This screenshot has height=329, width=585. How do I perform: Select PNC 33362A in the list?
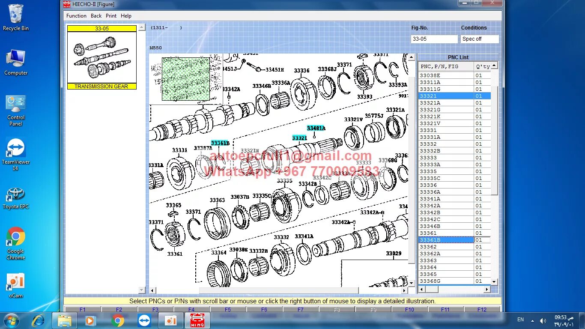[454, 254]
